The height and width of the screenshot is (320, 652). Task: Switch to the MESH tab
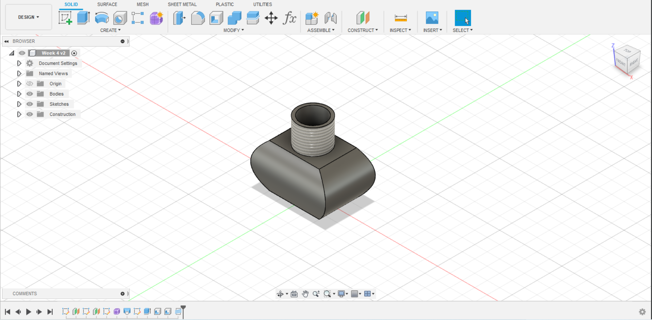click(x=143, y=4)
